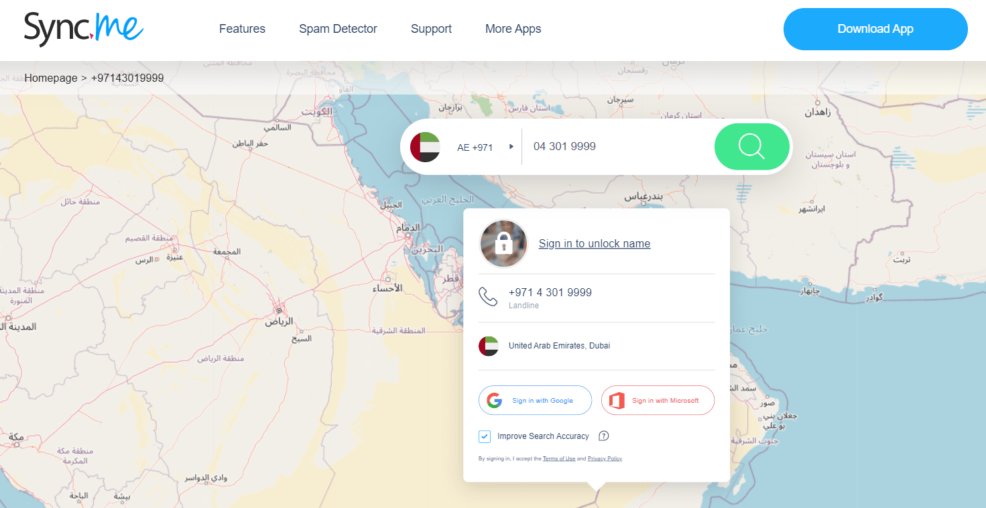Open the Terms of Use link
Viewport: 986px width, 508px height.
559,458
